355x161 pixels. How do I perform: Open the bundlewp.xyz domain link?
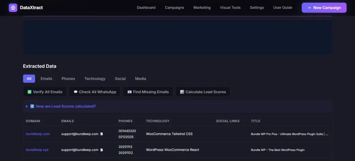click(x=37, y=150)
